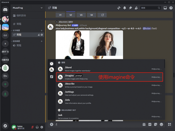The height and width of the screenshot is (131, 175).
Task: Toggle headphone deafen in user panel
Action: (37, 127)
